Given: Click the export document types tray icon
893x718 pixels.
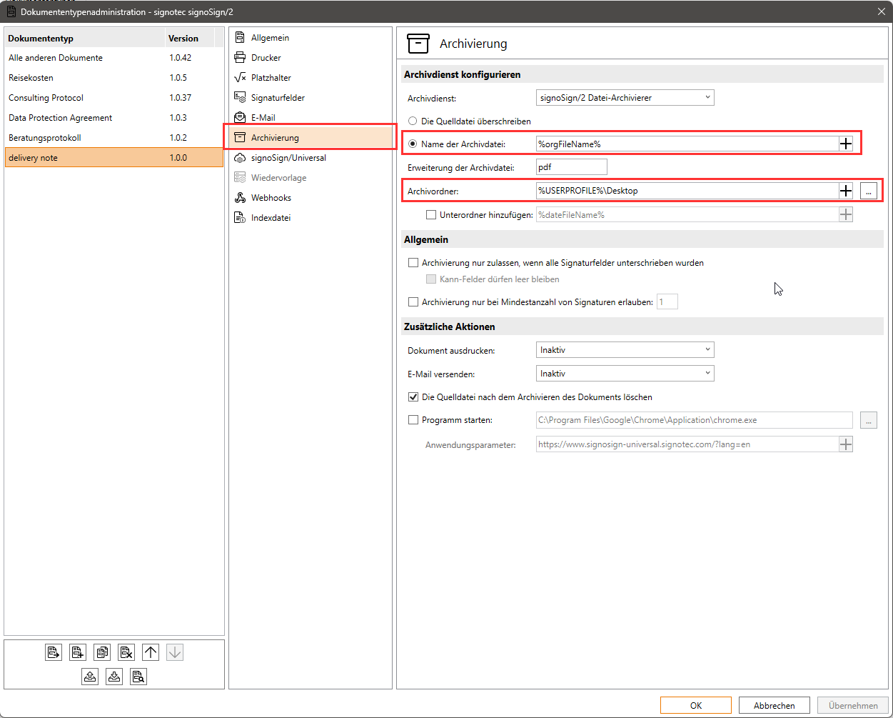Looking at the screenshot, I should [90, 677].
